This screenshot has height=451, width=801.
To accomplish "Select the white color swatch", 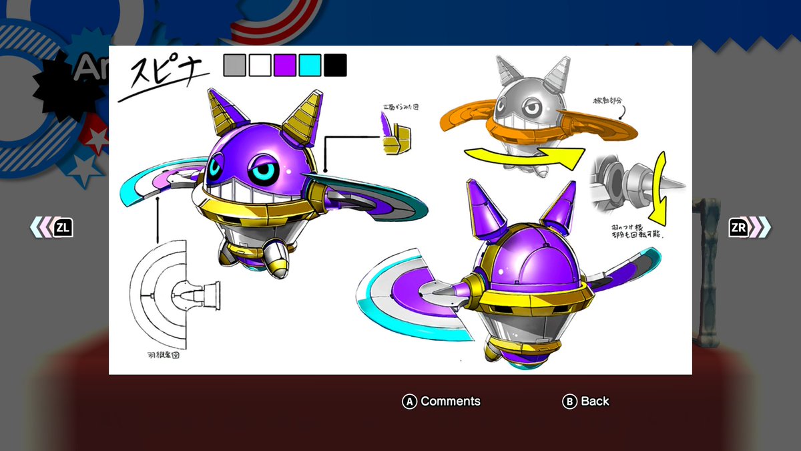I will 260,65.
